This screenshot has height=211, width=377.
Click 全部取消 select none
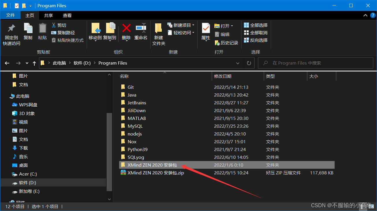[x=256, y=33]
